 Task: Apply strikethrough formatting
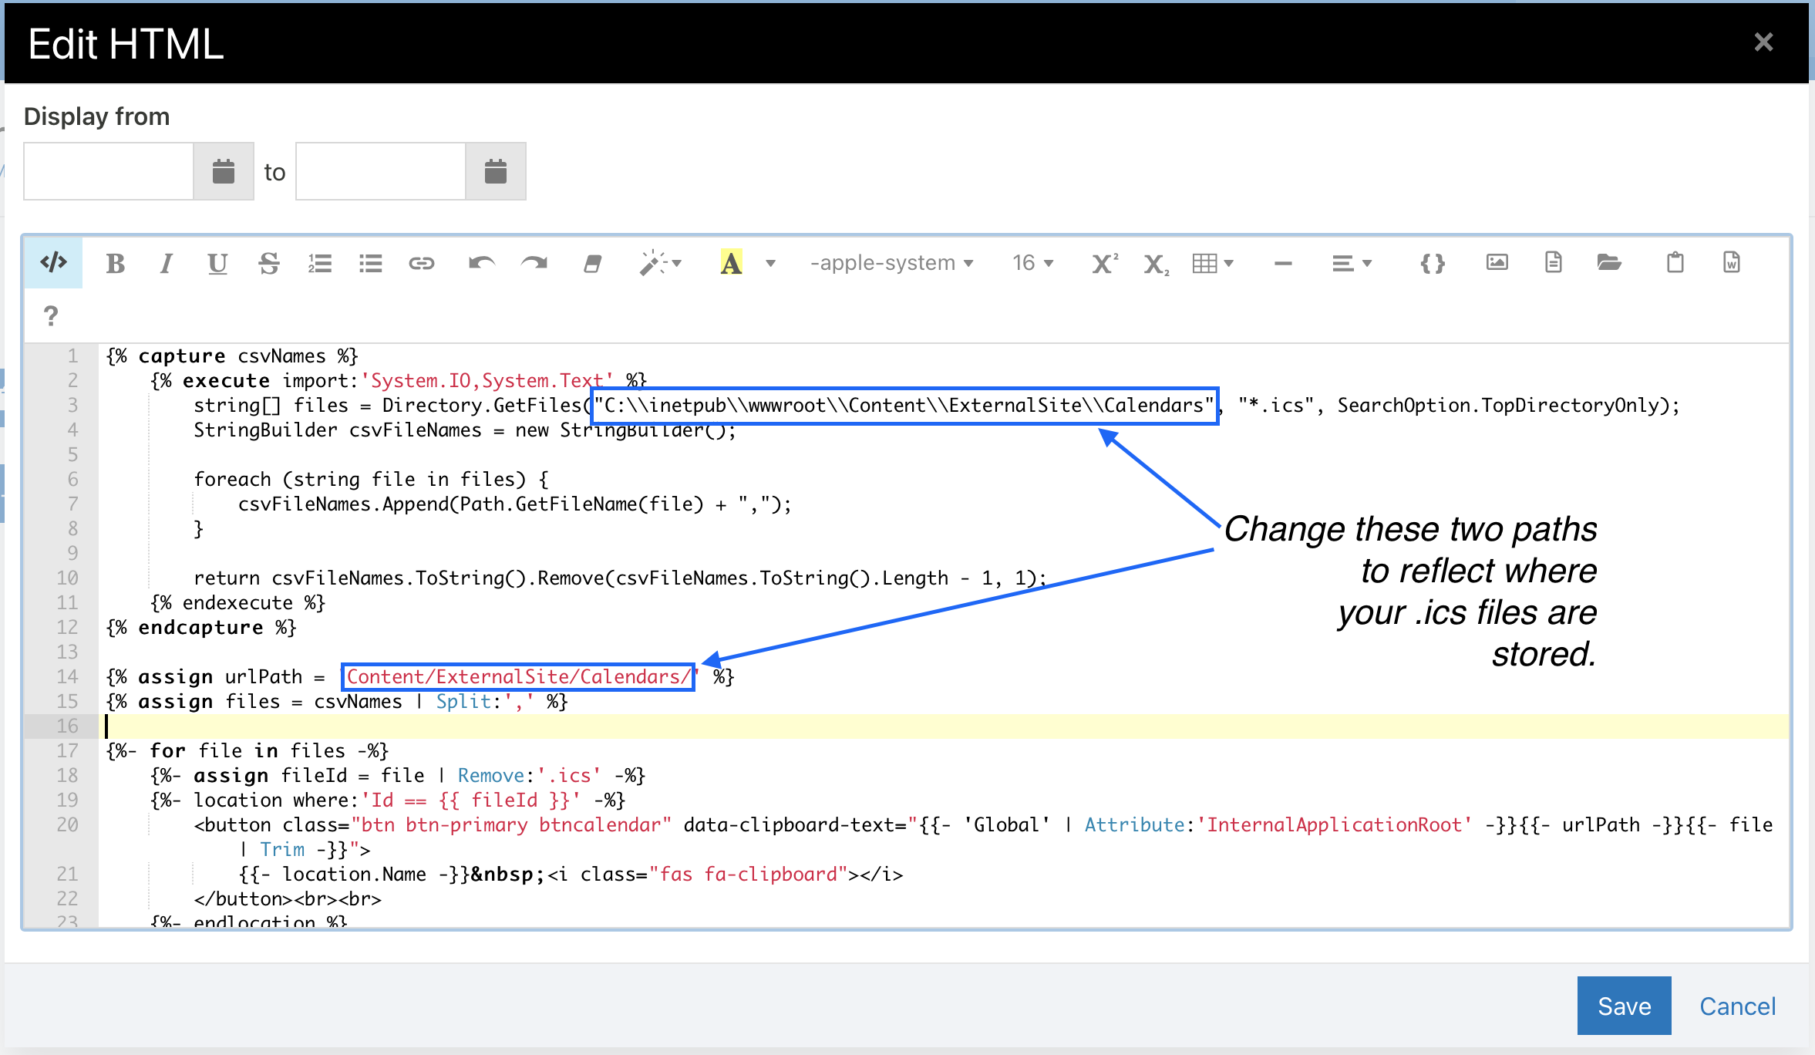point(268,264)
